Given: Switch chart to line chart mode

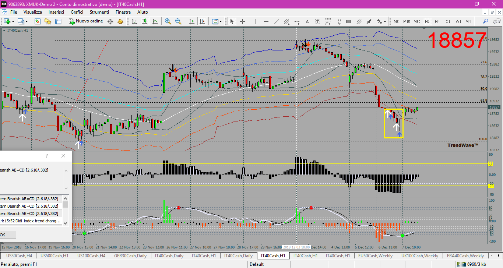Looking at the screenshot, I should [155, 21].
